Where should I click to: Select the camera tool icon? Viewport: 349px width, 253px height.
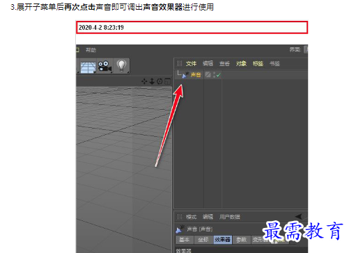(x=104, y=66)
